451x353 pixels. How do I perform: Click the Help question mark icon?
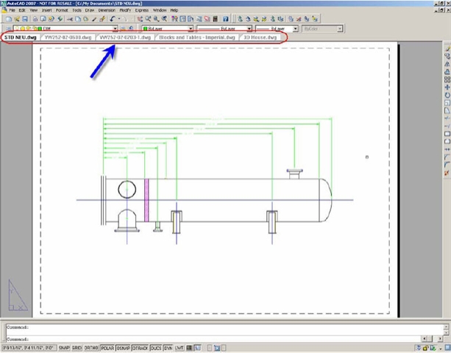226,19
